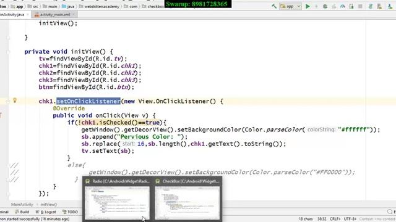
Task: Click the @Override annotation
Action: [69, 109]
